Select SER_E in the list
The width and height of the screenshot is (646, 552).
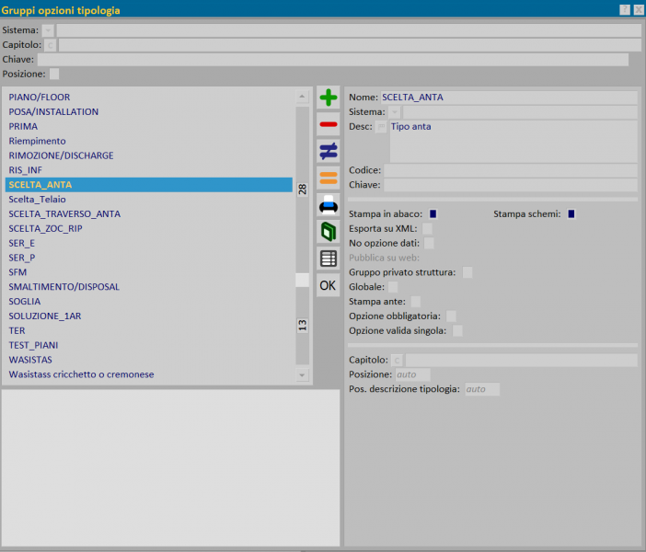point(149,243)
